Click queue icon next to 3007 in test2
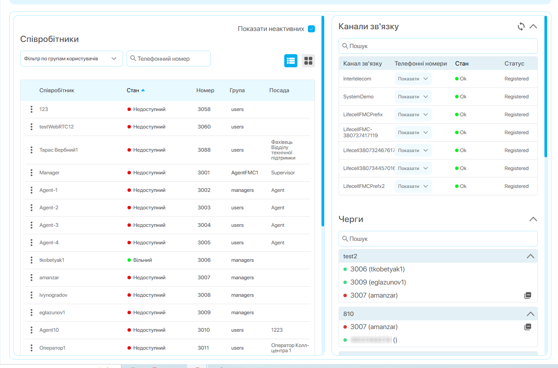Screen dimensions: 558x368 click(528, 295)
